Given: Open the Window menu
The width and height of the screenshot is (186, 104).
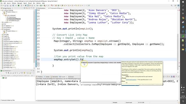Looking at the screenshot, I should tap(39, 3).
